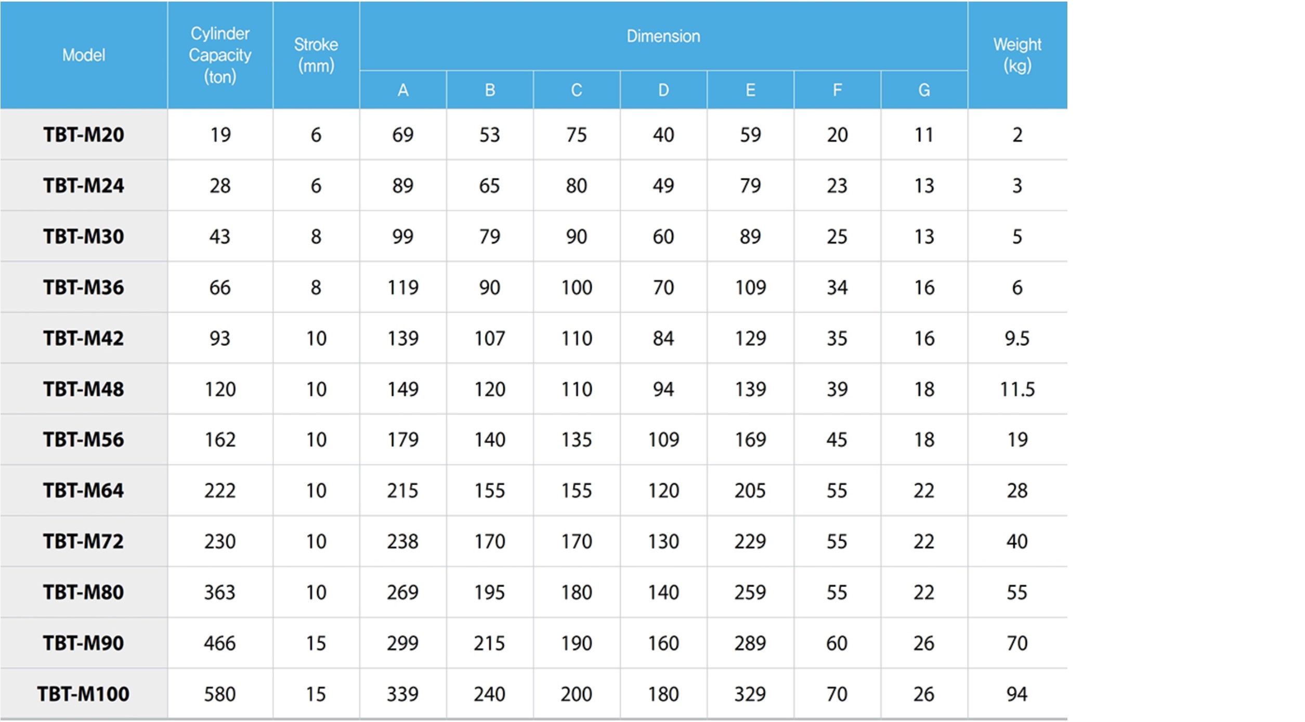Click the TBT-M100 model cell
Image resolution: width=1305 pixels, height=722 pixels.
pos(84,694)
